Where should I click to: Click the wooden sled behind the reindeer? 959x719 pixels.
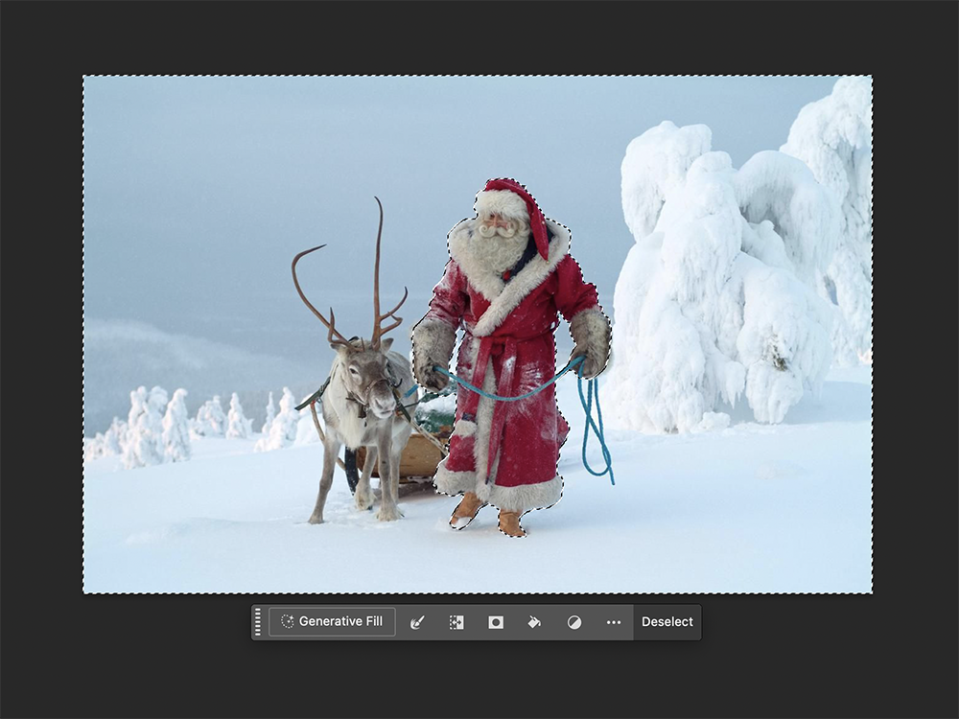pyautogui.click(x=422, y=455)
